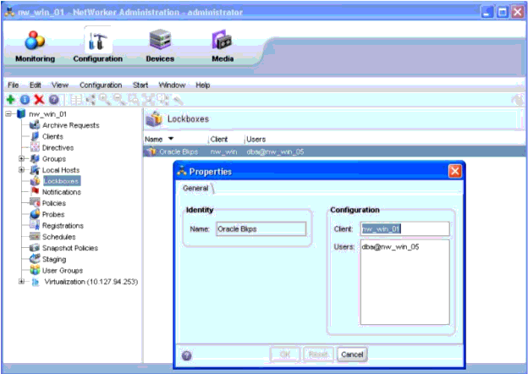Select Clients in the tree
The image size is (528, 374).
coord(52,136)
